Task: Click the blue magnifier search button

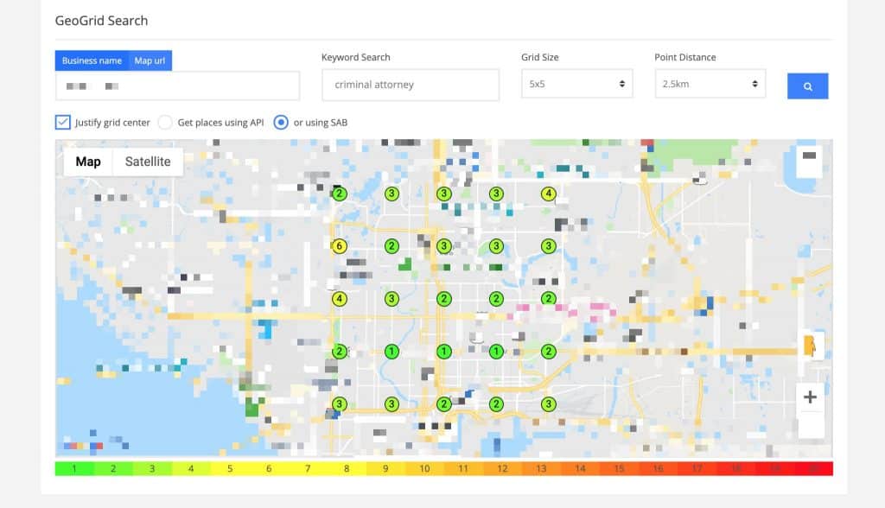Action: pos(807,86)
